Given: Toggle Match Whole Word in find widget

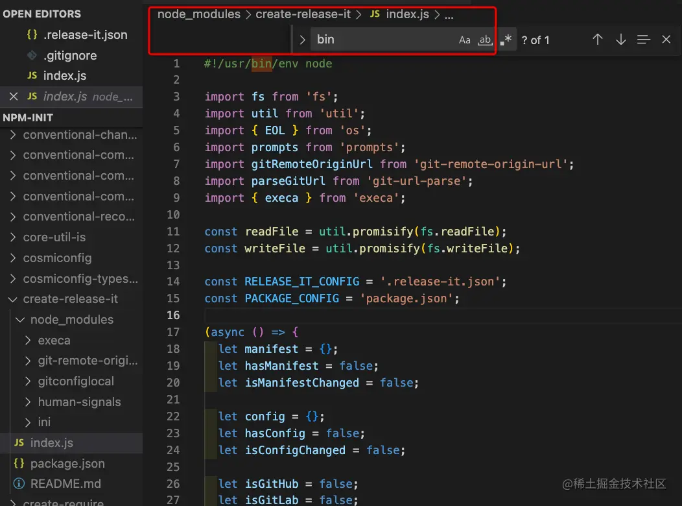Looking at the screenshot, I should 485,40.
